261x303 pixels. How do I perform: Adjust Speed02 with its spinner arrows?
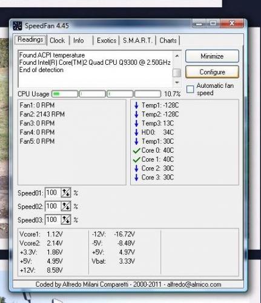pyautogui.click(x=66, y=206)
